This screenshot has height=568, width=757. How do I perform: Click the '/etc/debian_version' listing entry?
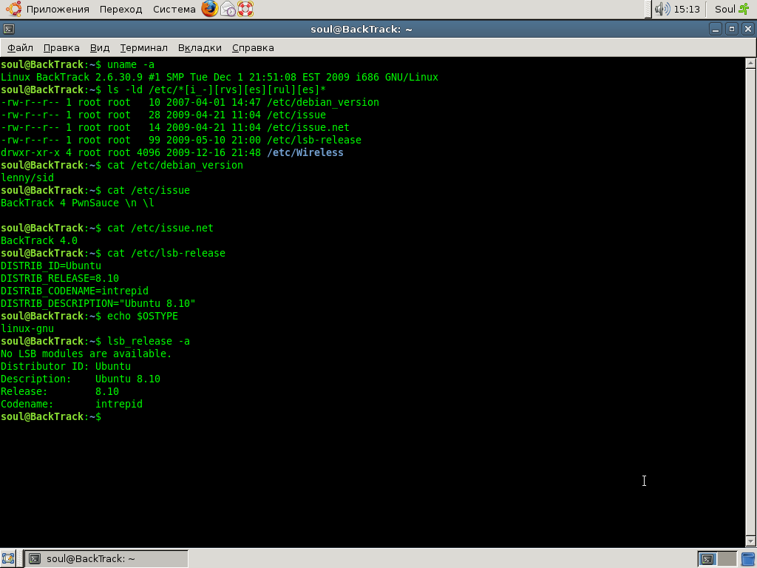[x=323, y=102]
